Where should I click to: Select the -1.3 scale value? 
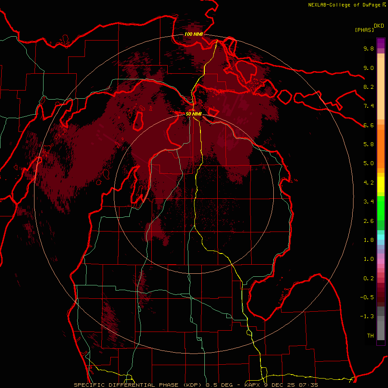(x=367, y=316)
